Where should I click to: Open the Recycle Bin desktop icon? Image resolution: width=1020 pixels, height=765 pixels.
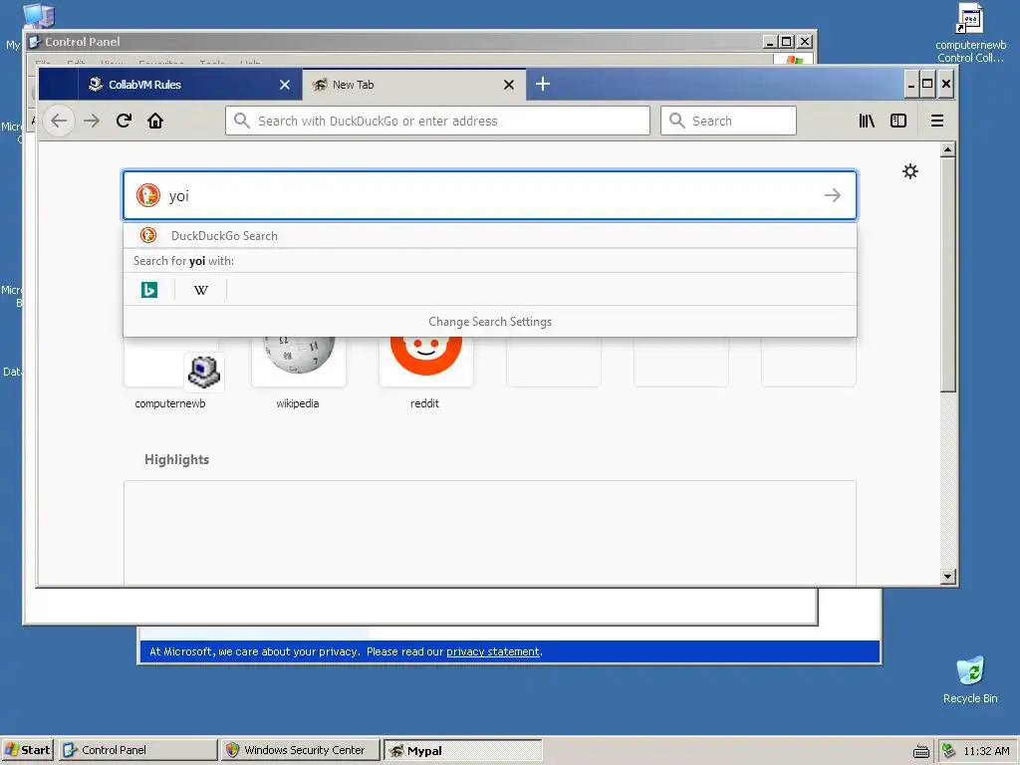point(970,679)
